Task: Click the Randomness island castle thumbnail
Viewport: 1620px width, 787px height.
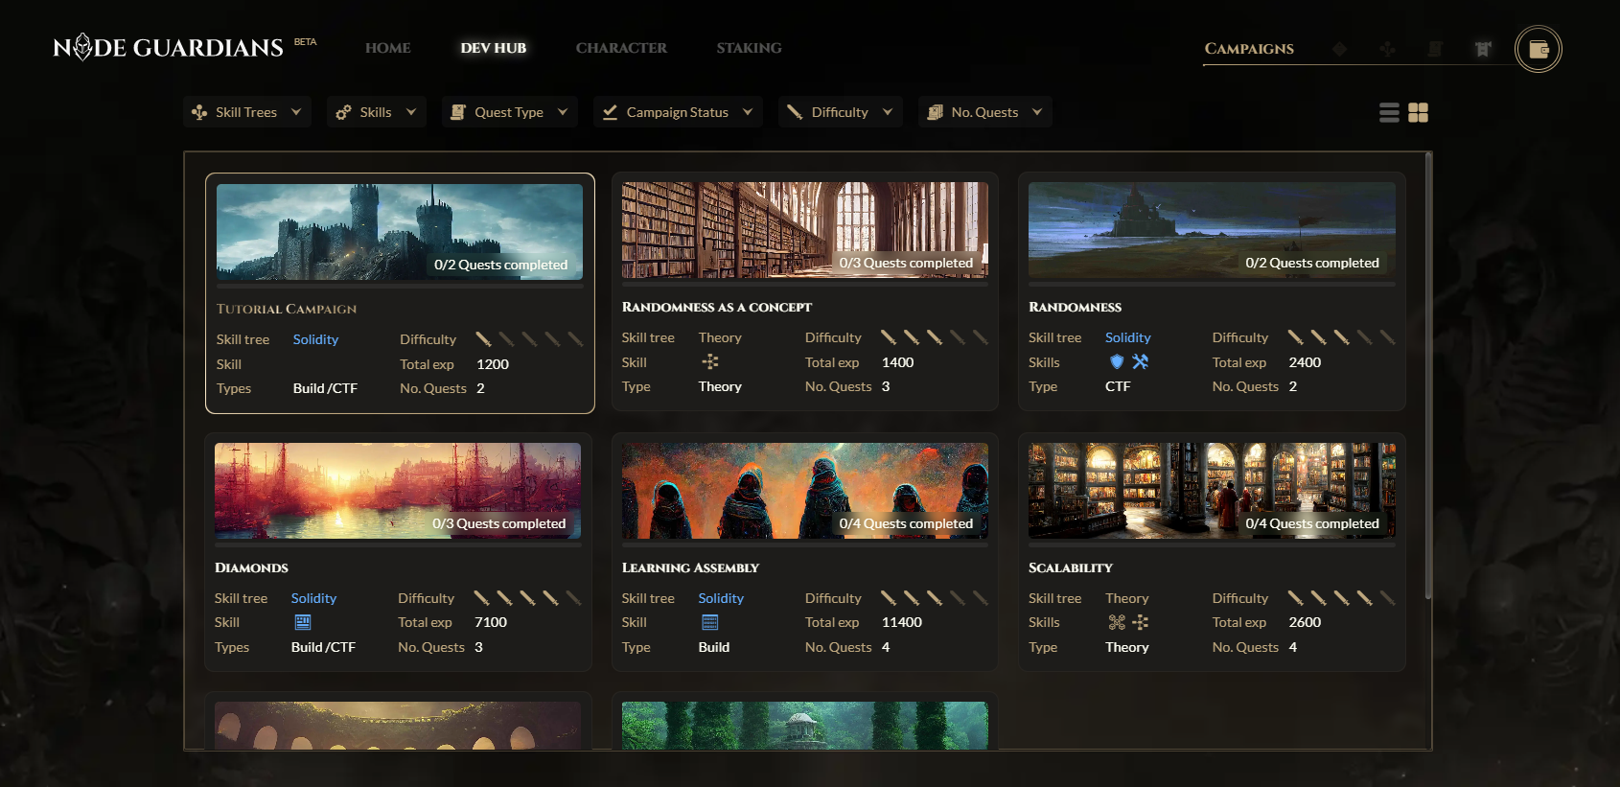Action: pos(1212,230)
